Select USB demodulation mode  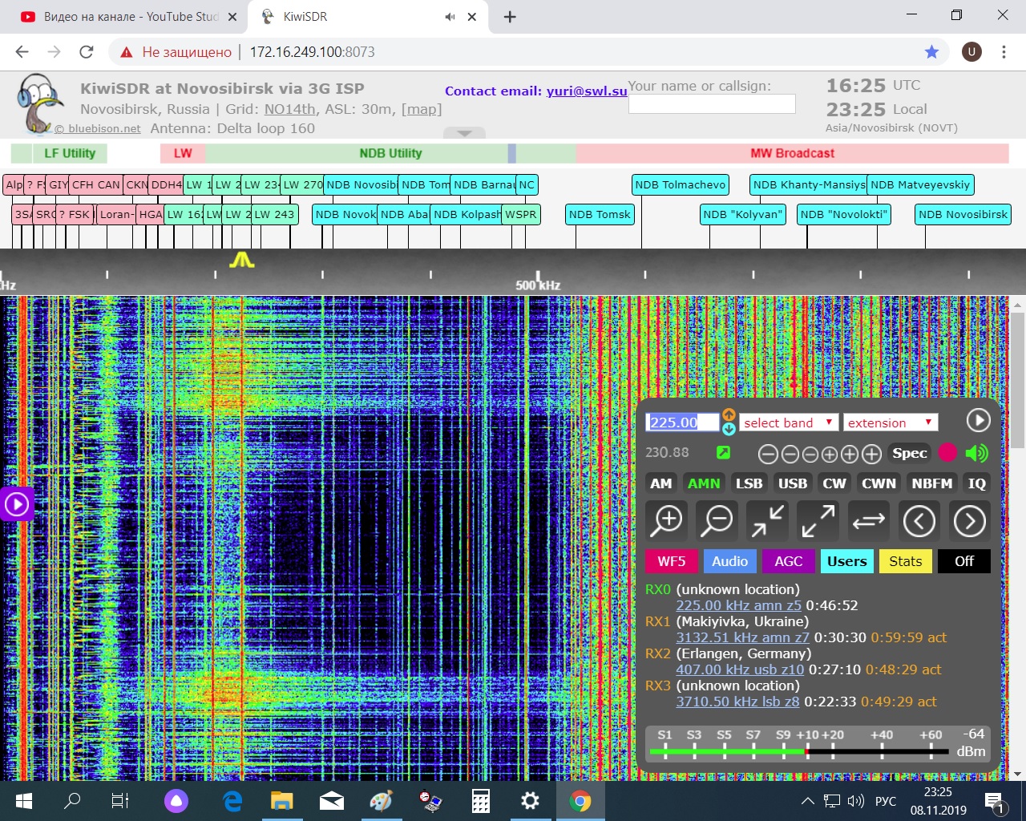tap(792, 483)
